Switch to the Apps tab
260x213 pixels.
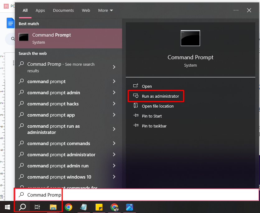pyautogui.click(x=40, y=11)
